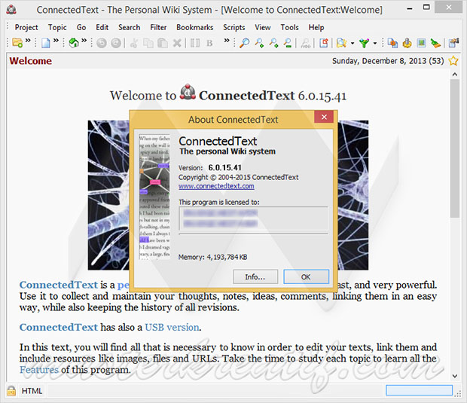Click the green funnel filter icon
The image size is (467, 403).
click(364, 43)
